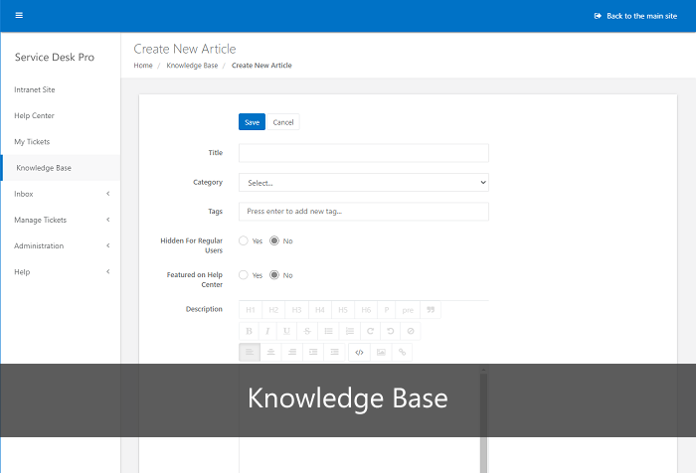Screen dimensions: 696x473
Task: Toggle the hamburger sidebar menu icon
Action: click(19, 16)
